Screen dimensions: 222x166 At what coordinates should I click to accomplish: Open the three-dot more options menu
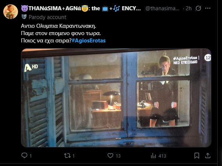click(208, 8)
